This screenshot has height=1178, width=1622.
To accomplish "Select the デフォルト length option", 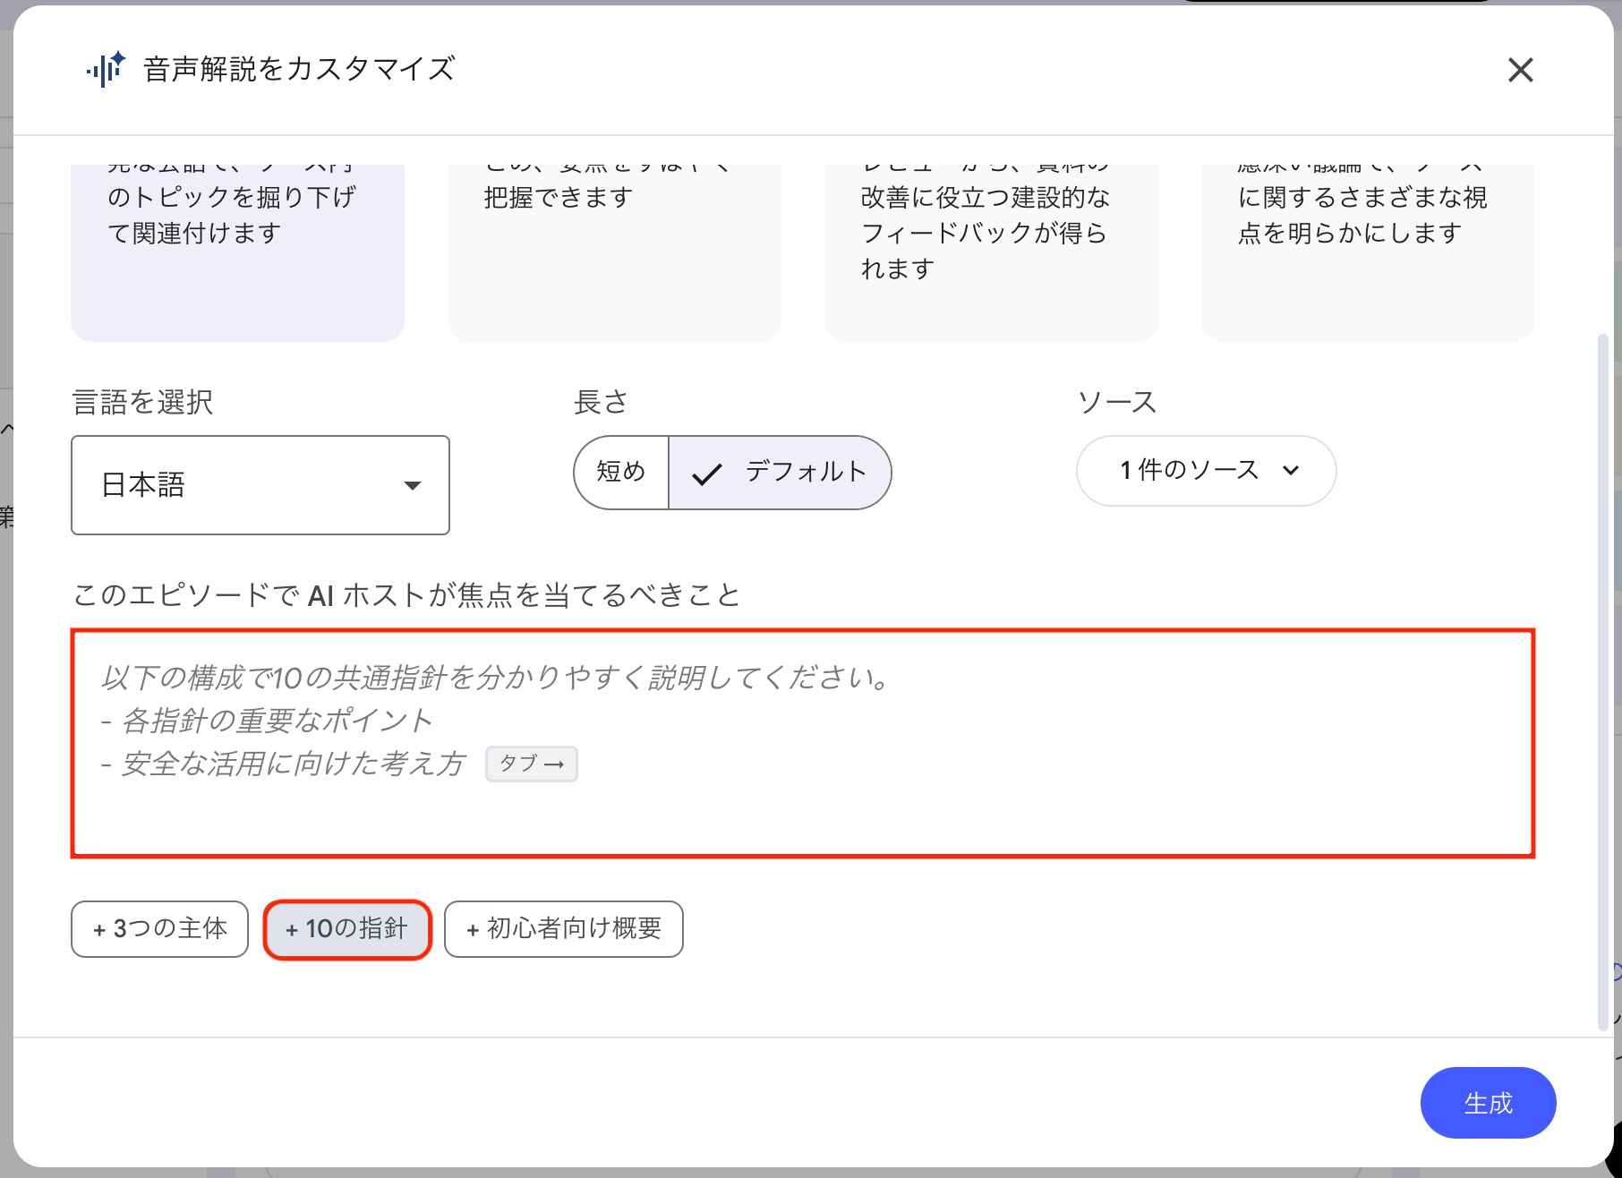I will pos(780,473).
